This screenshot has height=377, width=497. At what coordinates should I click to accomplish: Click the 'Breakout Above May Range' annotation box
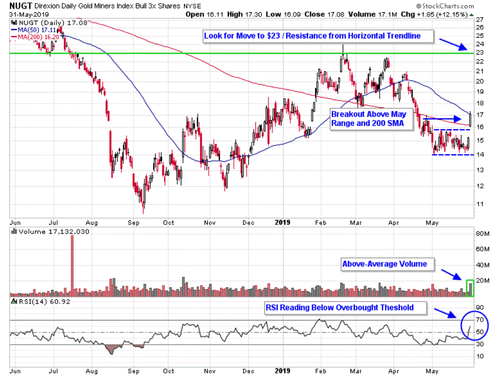(372, 119)
